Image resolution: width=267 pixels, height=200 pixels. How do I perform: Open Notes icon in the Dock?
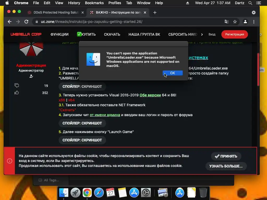click(x=122, y=193)
